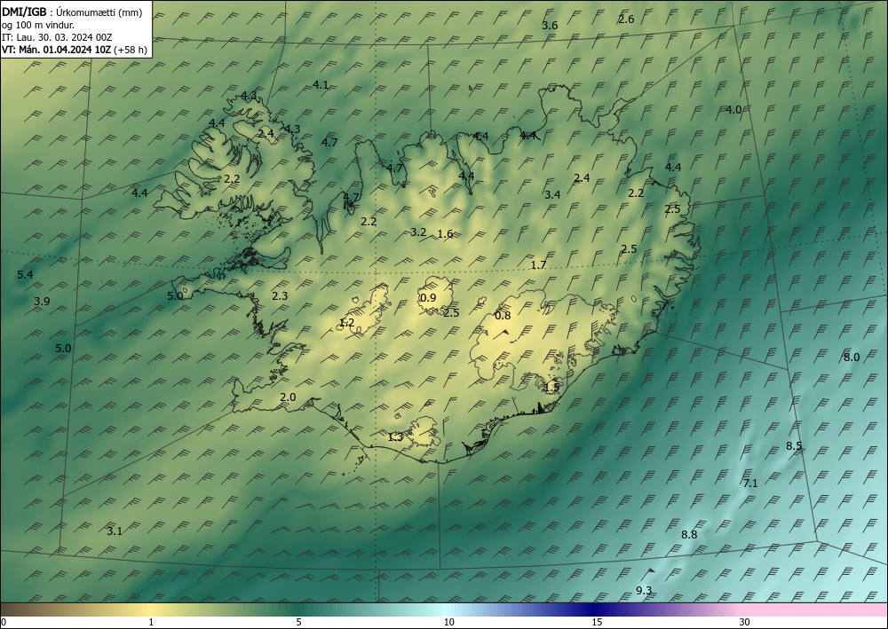Click the (+58 h) forecast offset text

click(131, 50)
